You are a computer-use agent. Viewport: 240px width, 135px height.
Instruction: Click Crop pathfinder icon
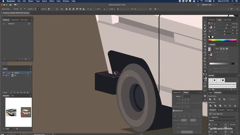tap(225, 106)
